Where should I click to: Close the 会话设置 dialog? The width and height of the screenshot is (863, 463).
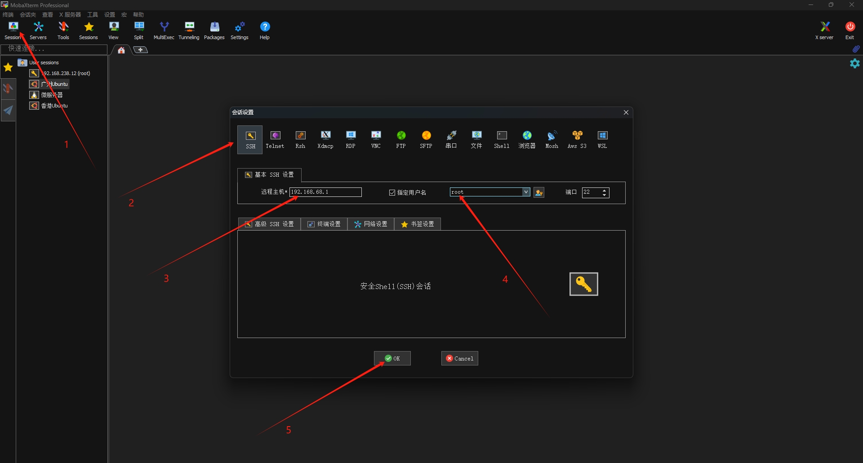pyautogui.click(x=626, y=112)
